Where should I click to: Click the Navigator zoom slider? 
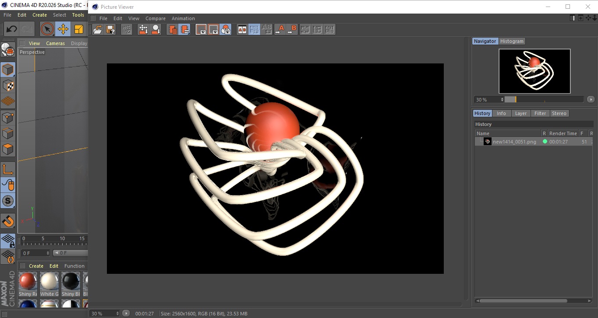click(544, 100)
